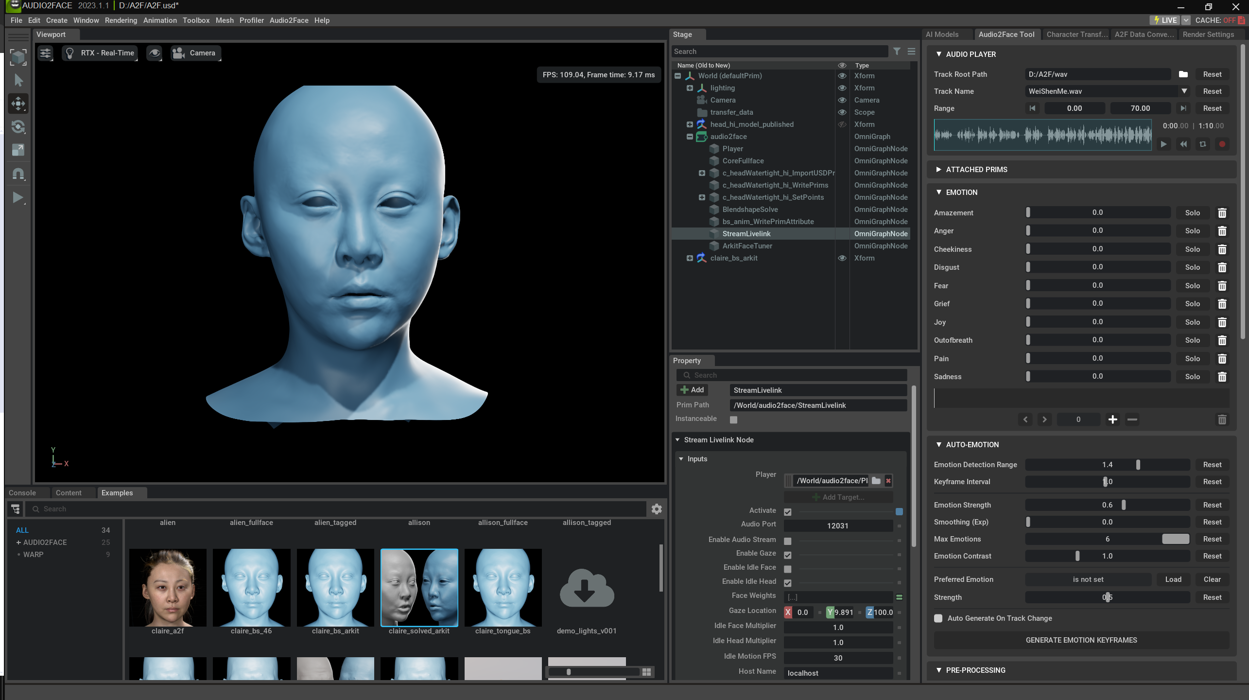Hide the lighting prim visibility eye

click(842, 88)
